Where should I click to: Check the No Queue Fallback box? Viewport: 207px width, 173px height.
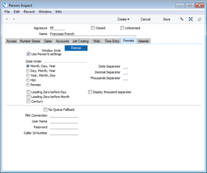(x=46, y=109)
